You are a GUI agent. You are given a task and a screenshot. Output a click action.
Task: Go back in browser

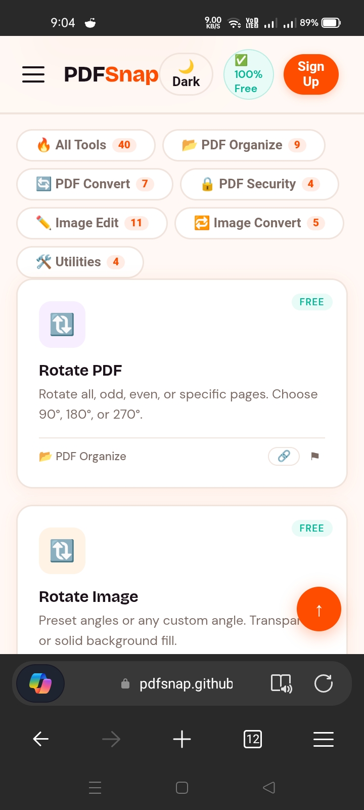coord(40,740)
